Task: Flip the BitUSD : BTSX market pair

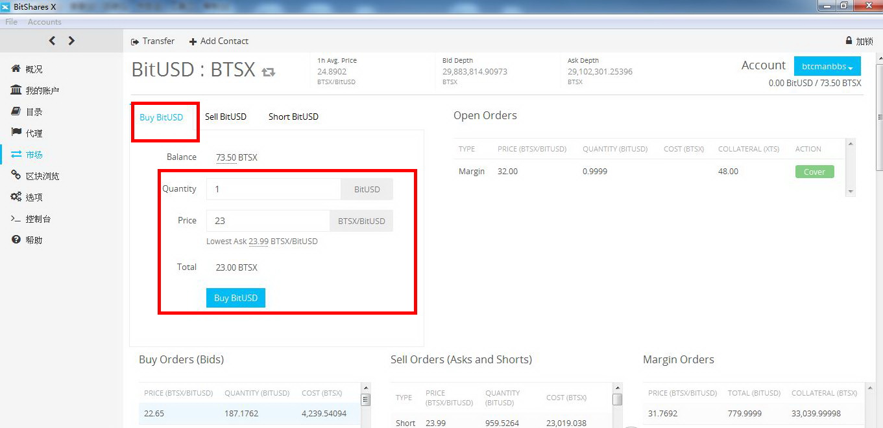Action: [269, 72]
